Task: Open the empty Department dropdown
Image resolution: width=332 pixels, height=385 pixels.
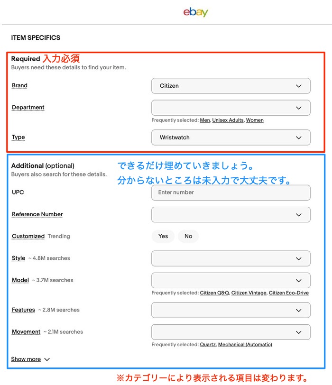Action: tap(231, 108)
